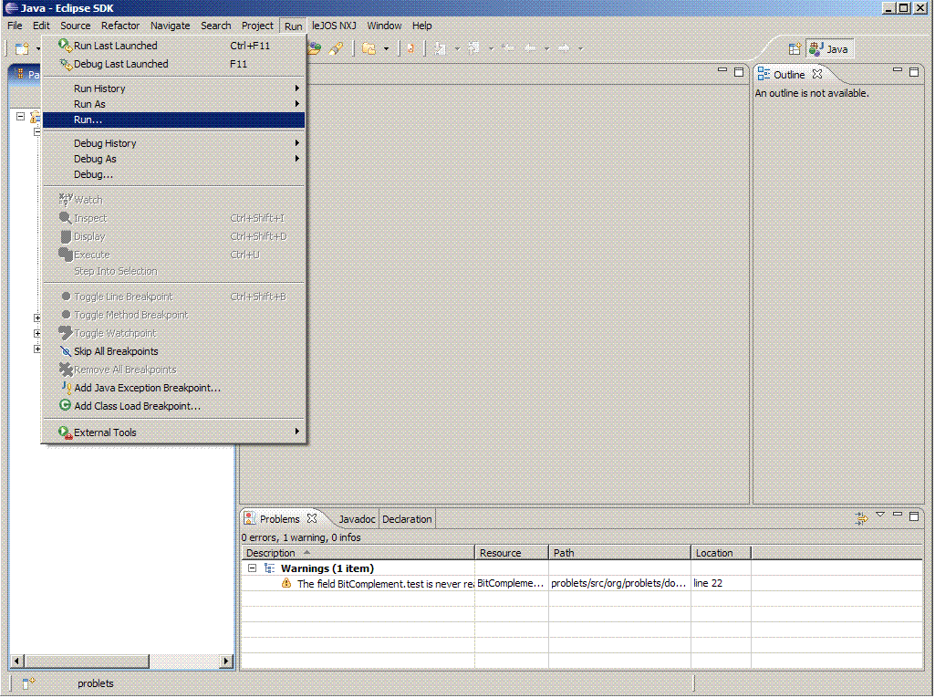Screen dimensions: 935x698
Task: Click the Outline view icon
Action: [x=764, y=74]
